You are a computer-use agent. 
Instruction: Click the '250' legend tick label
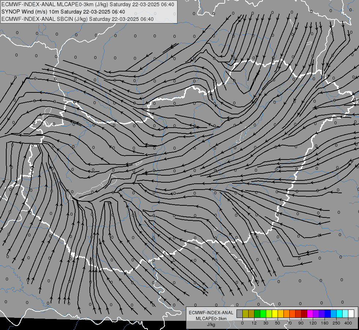pos(336,323)
